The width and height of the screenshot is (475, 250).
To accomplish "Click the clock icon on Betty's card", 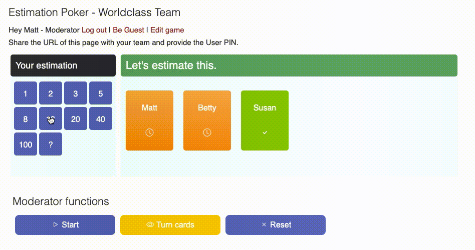I will pos(207,132).
